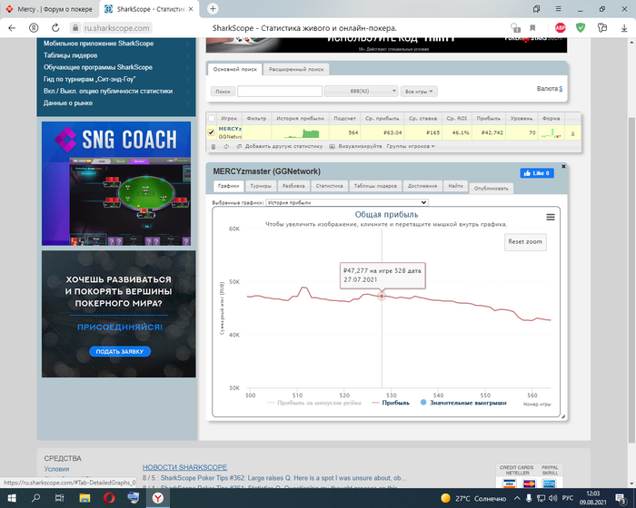Image resolution: width=636 pixels, height=508 pixels.
Task: Switch to the Расширенный поиск tab
Action: 296,69
